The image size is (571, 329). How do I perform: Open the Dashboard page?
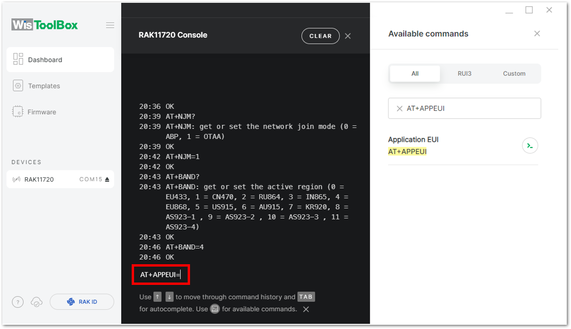pyautogui.click(x=60, y=60)
